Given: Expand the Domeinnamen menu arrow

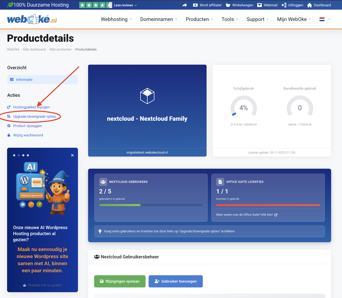Looking at the screenshot, I should 176,19.
